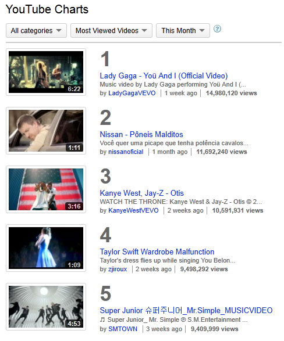Click the Kanye West Otis thumbnail
This screenshot has height=341, width=284.
46,189
